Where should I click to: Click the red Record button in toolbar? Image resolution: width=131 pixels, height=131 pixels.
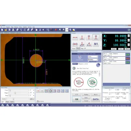coord(56,30)
